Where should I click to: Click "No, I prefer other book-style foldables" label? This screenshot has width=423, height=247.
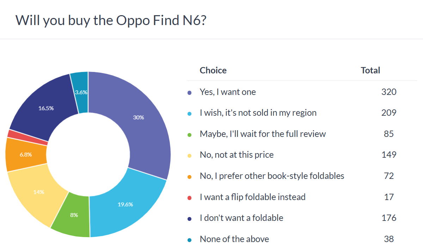[272, 176]
